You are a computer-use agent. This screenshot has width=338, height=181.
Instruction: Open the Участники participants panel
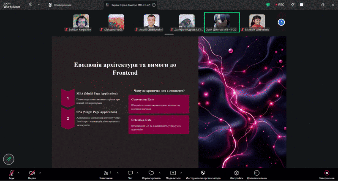(x=106, y=173)
